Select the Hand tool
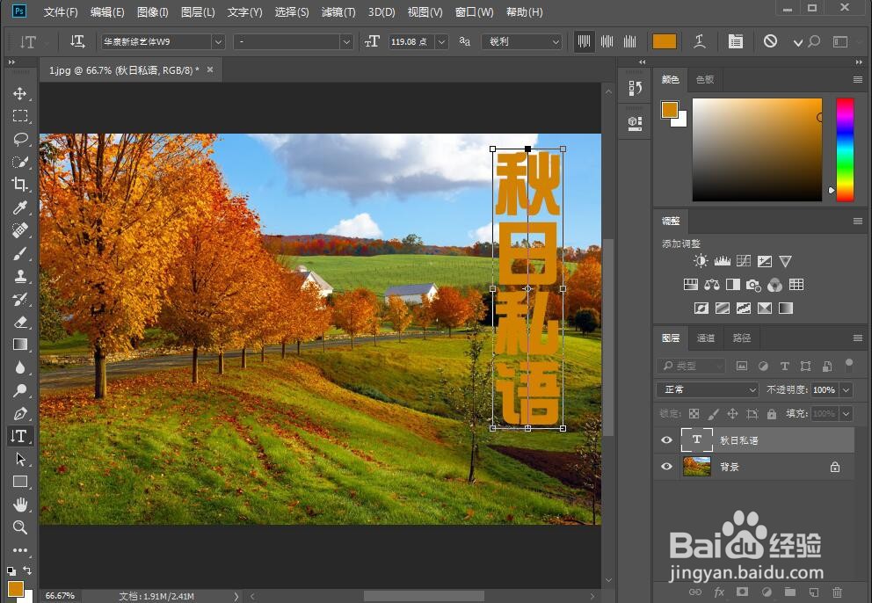This screenshot has width=872, height=603. click(20, 505)
